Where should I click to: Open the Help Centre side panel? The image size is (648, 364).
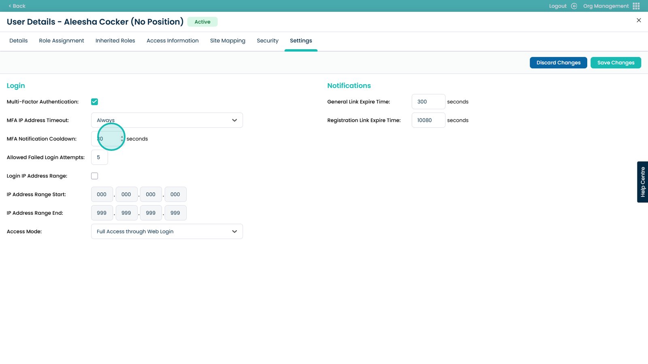tap(642, 182)
